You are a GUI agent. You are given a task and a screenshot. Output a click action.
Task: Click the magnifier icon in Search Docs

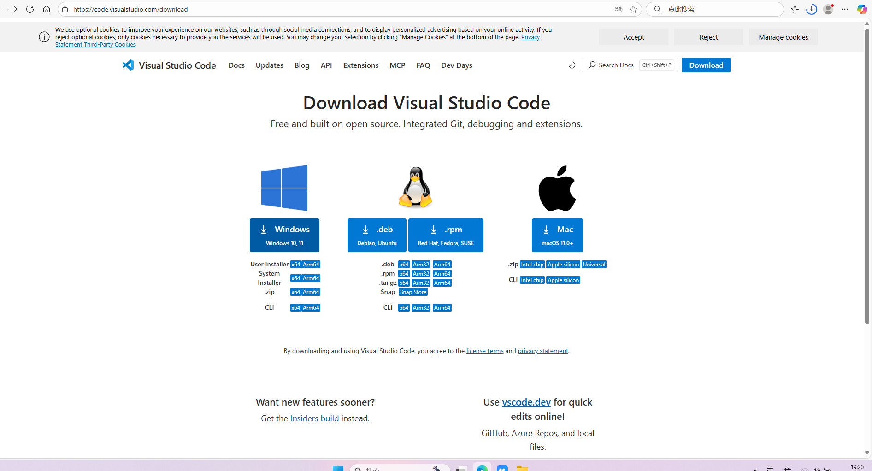(x=592, y=65)
